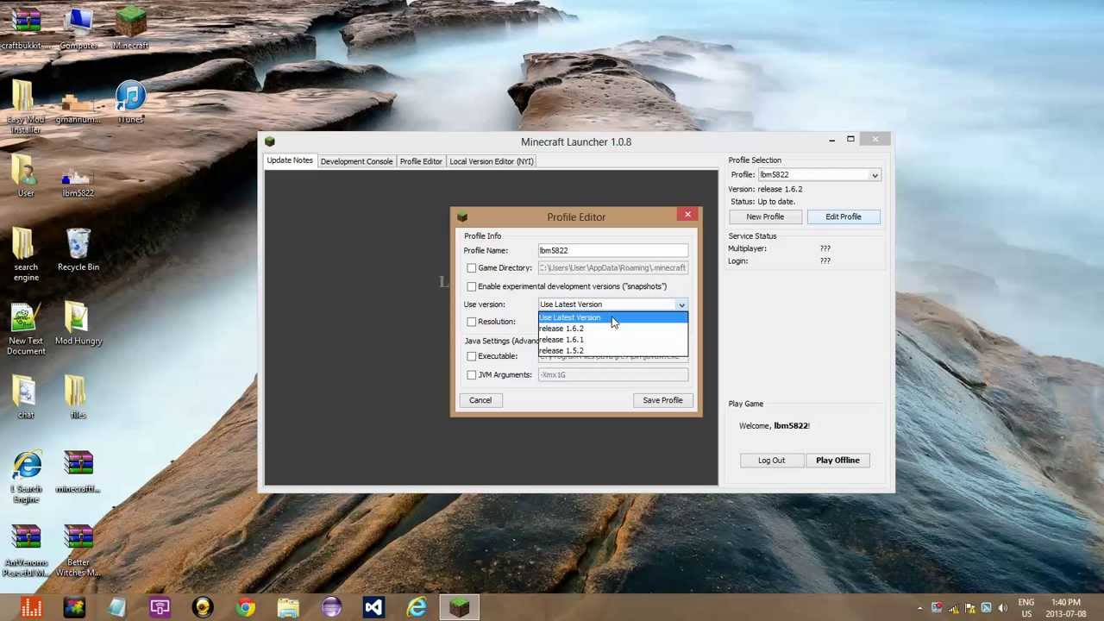Click the Game Directory path field
Image resolution: width=1104 pixels, height=621 pixels.
pos(613,268)
